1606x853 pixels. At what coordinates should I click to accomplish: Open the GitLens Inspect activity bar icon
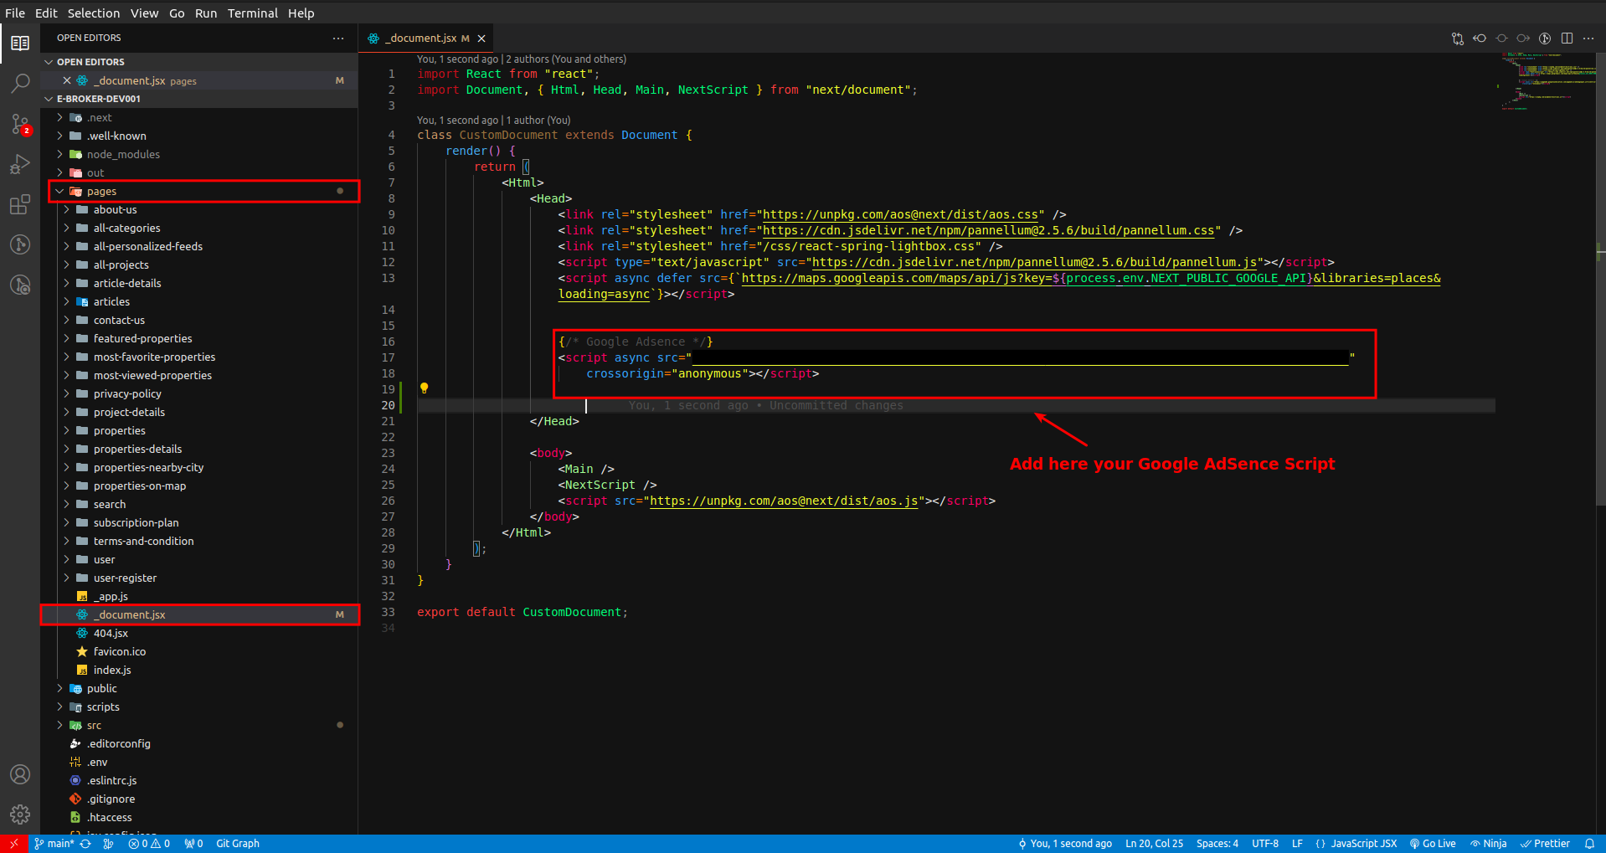(x=20, y=285)
